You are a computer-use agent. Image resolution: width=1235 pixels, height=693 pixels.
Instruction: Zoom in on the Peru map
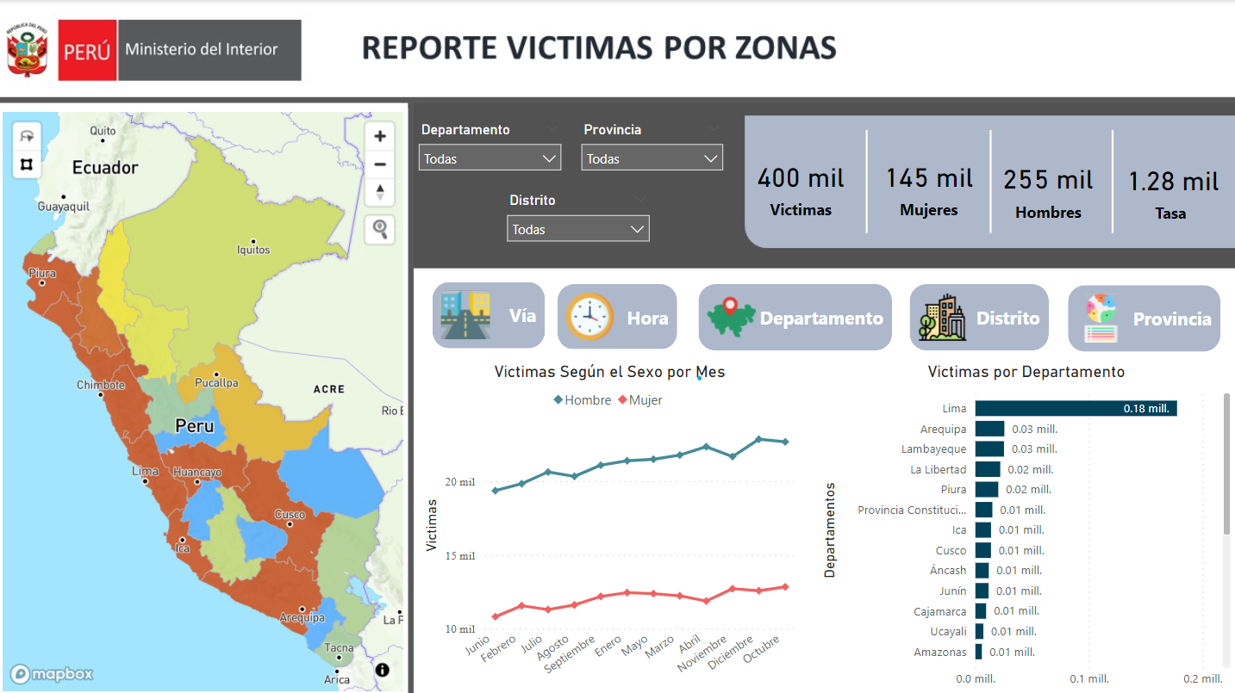coord(379,136)
